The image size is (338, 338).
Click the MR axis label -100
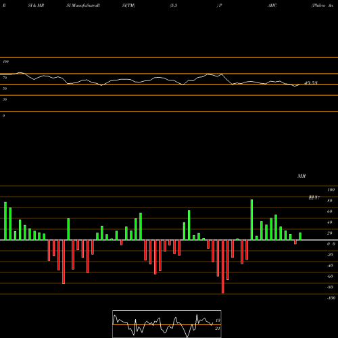(331, 298)
